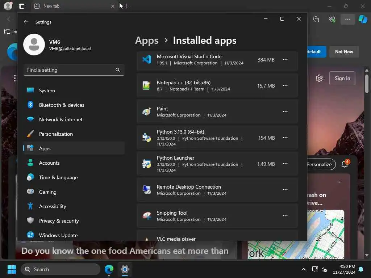The height and width of the screenshot is (278, 371).
Task: Open more options for Python Launcher
Action: tap(285, 164)
